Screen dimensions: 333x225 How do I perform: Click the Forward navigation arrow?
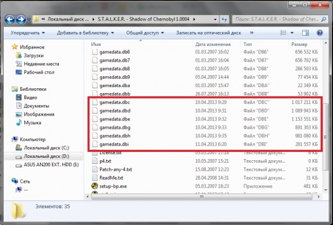click(21, 19)
